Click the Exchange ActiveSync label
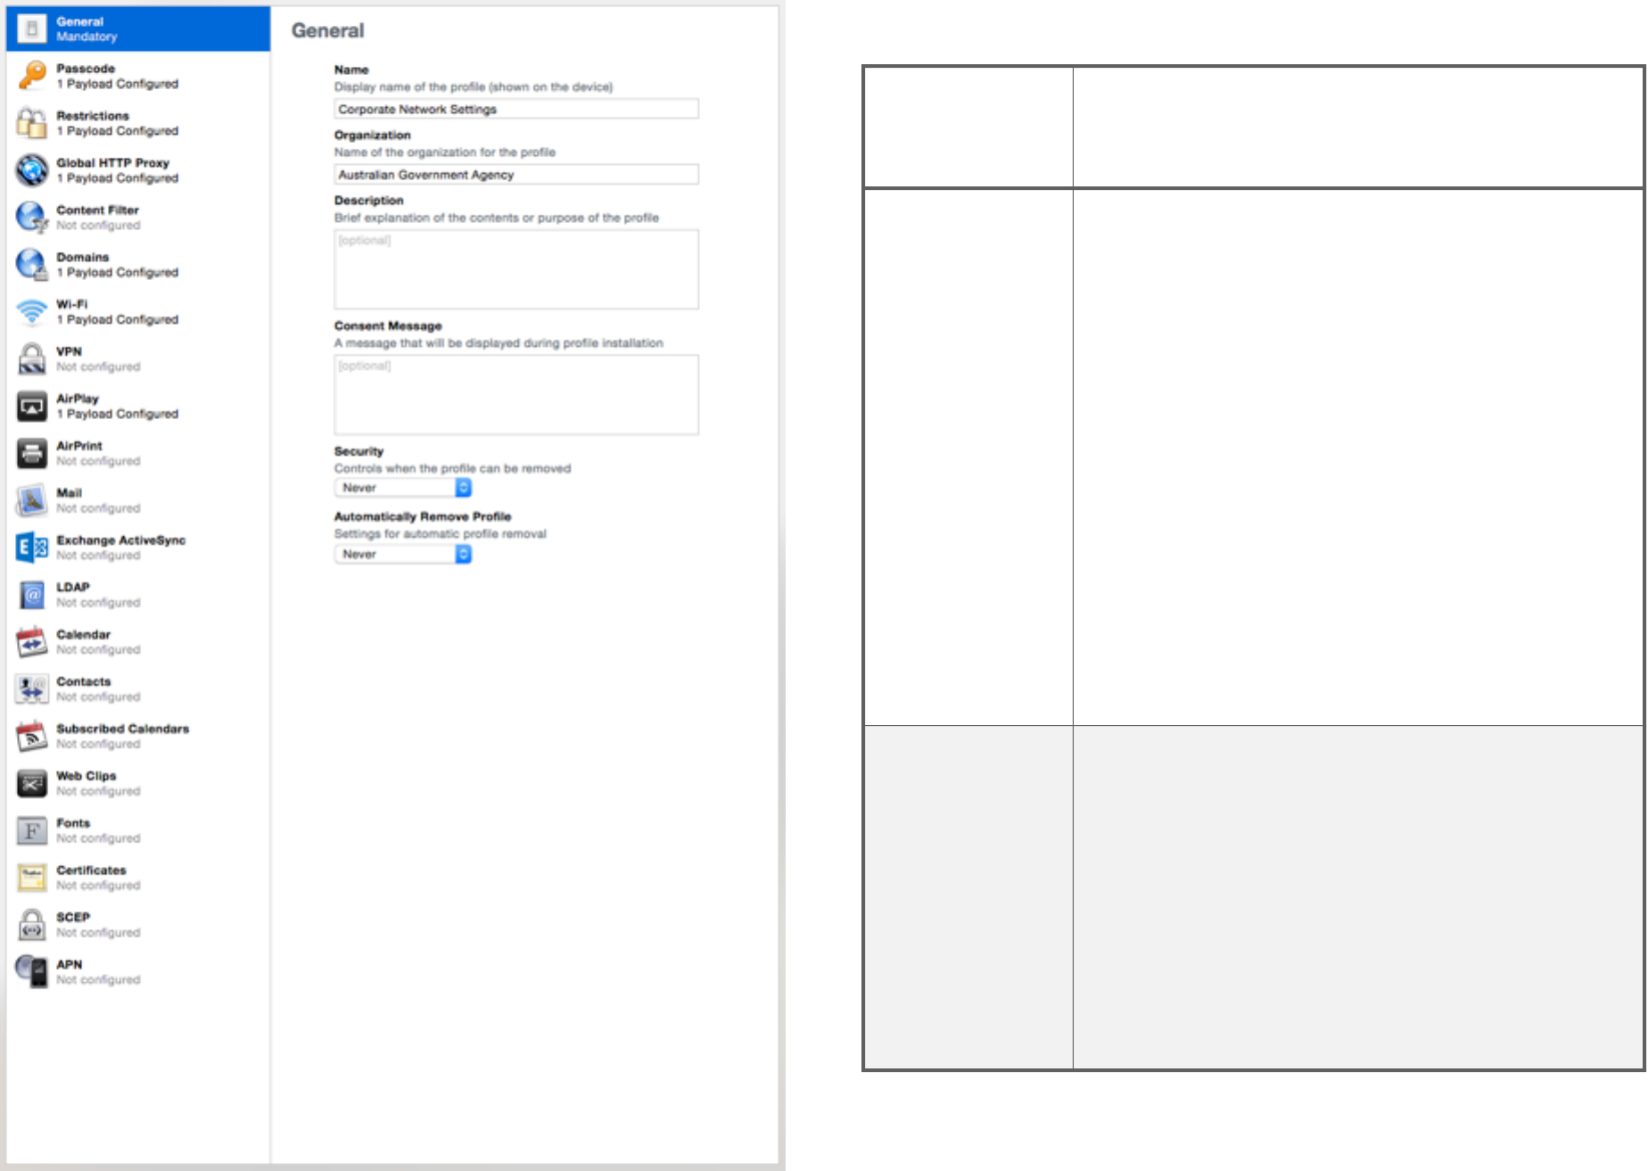The height and width of the screenshot is (1171, 1648). coord(121,540)
